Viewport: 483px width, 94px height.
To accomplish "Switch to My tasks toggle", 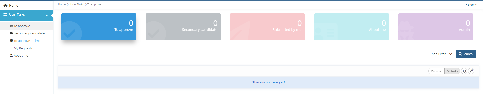I will click(436, 71).
